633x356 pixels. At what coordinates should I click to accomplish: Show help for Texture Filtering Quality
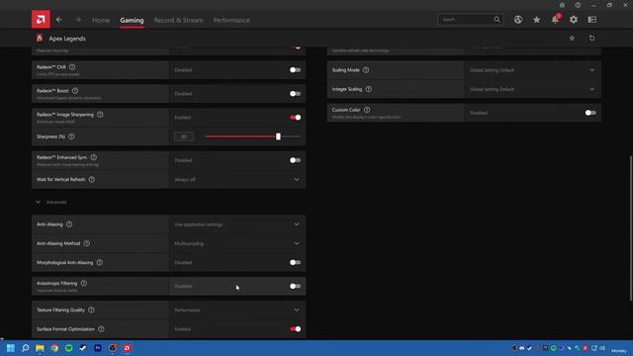91,310
